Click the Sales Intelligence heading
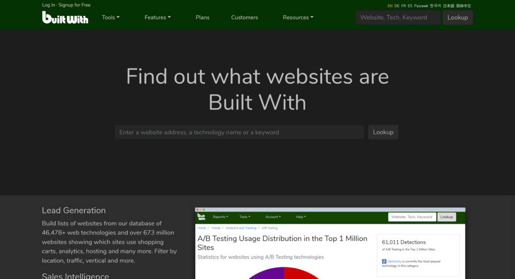The image size is (515, 279). pyautogui.click(x=75, y=275)
